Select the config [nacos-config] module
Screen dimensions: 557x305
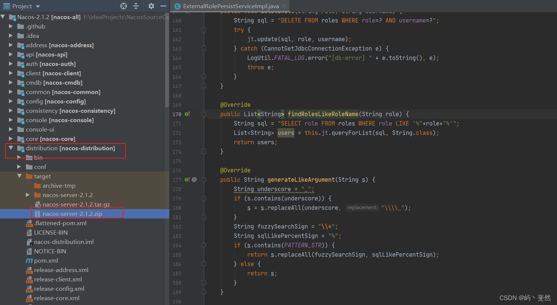point(56,101)
